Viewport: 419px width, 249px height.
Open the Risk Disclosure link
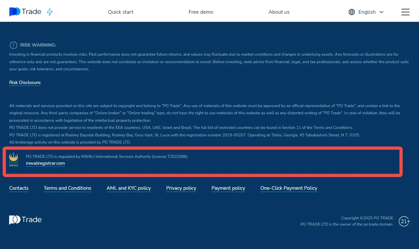click(25, 83)
